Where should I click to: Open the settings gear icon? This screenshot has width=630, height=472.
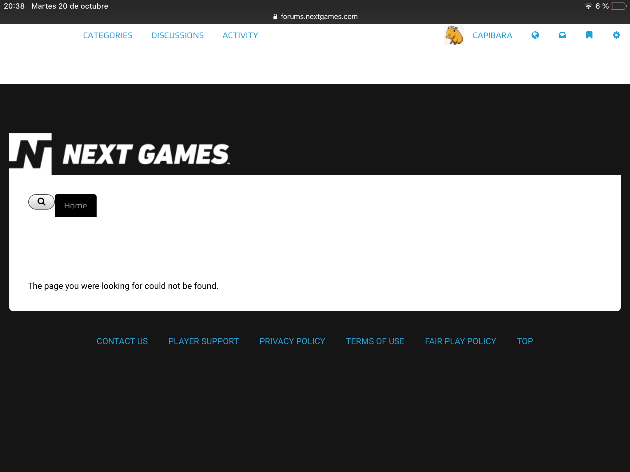616,35
